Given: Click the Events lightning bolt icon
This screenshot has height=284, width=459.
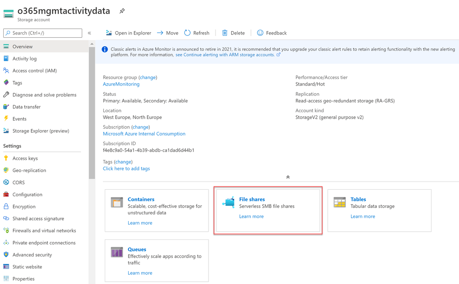Looking at the screenshot, I should pos(6,119).
